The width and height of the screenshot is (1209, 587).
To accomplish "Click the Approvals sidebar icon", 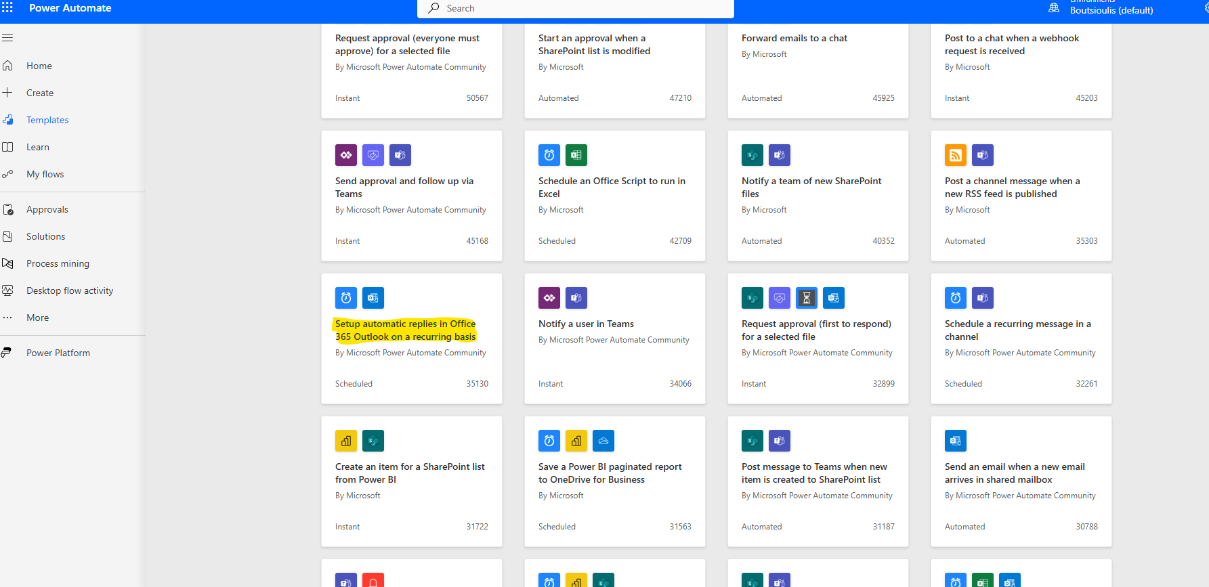I will click(x=7, y=209).
